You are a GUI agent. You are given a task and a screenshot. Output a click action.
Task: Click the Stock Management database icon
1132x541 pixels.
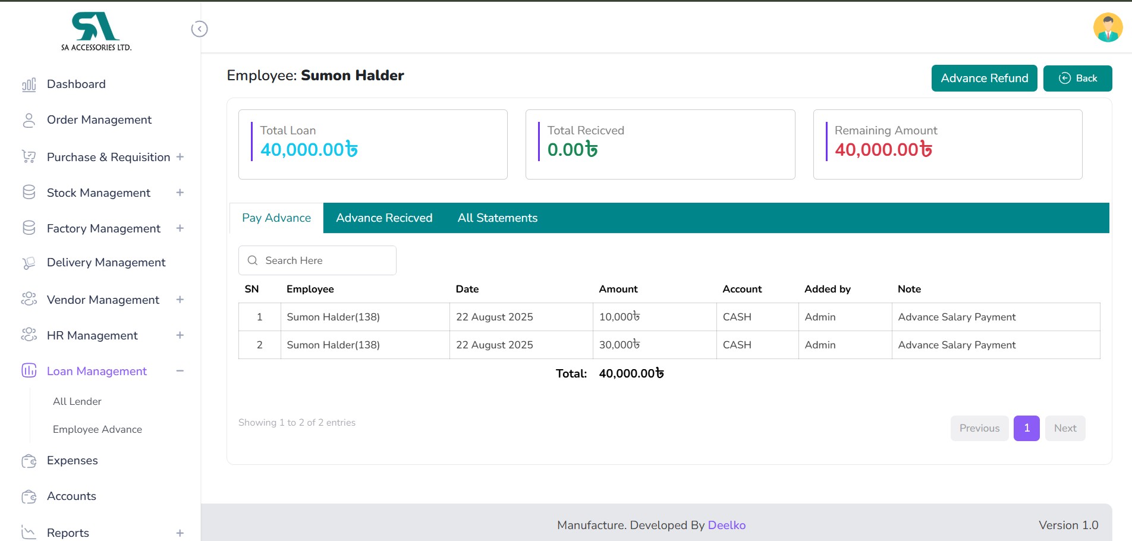pos(29,193)
